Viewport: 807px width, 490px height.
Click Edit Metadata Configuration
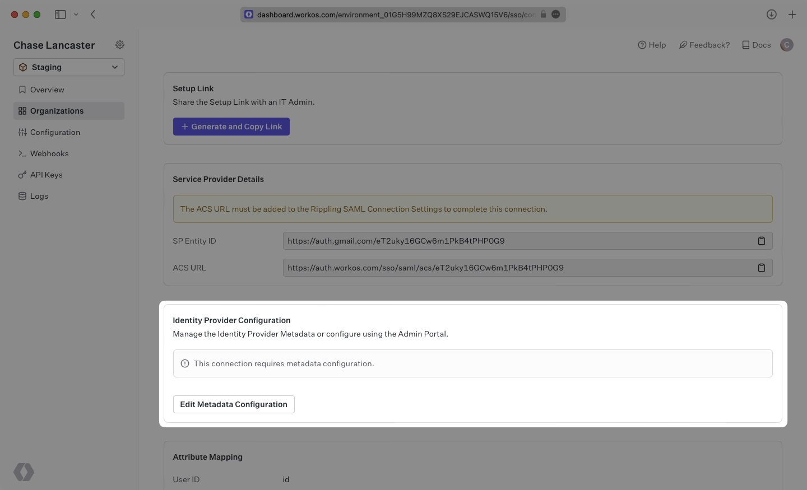(234, 404)
